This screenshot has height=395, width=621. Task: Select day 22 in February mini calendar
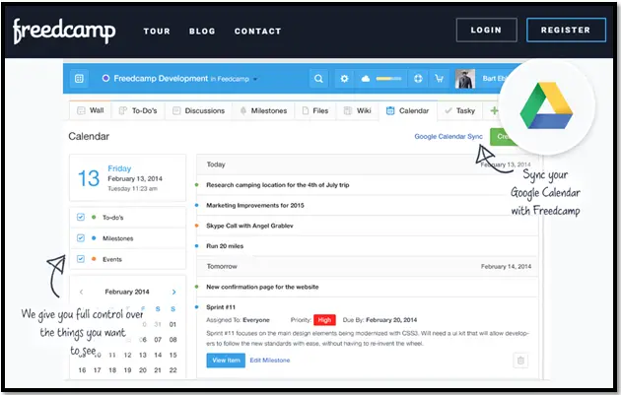pyautogui.click(x=172, y=370)
